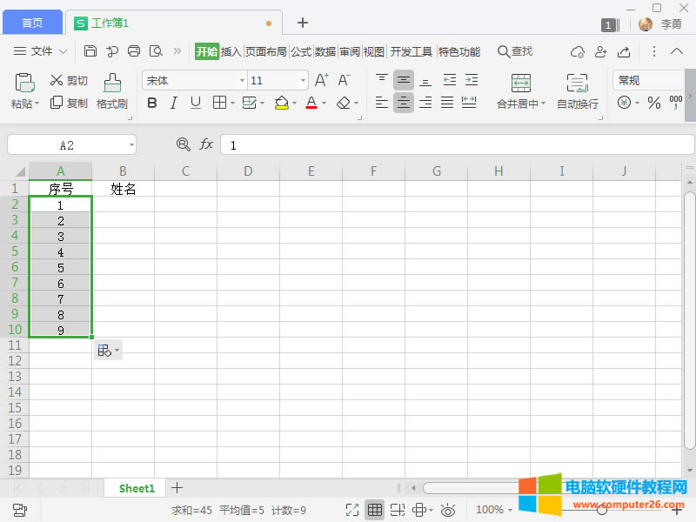Toggle the eye-protection mode icon in status bar

click(449, 510)
